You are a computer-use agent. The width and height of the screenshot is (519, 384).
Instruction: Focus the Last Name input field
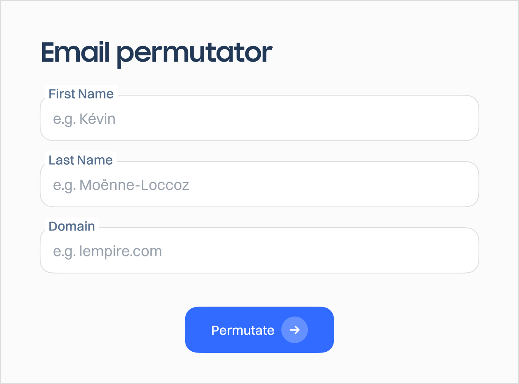(x=259, y=184)
